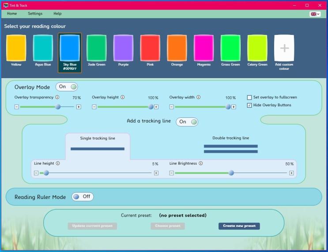This screenshot has height=252, width=328.
Task: Decrease line brightness with minus button
Action: 172,173
